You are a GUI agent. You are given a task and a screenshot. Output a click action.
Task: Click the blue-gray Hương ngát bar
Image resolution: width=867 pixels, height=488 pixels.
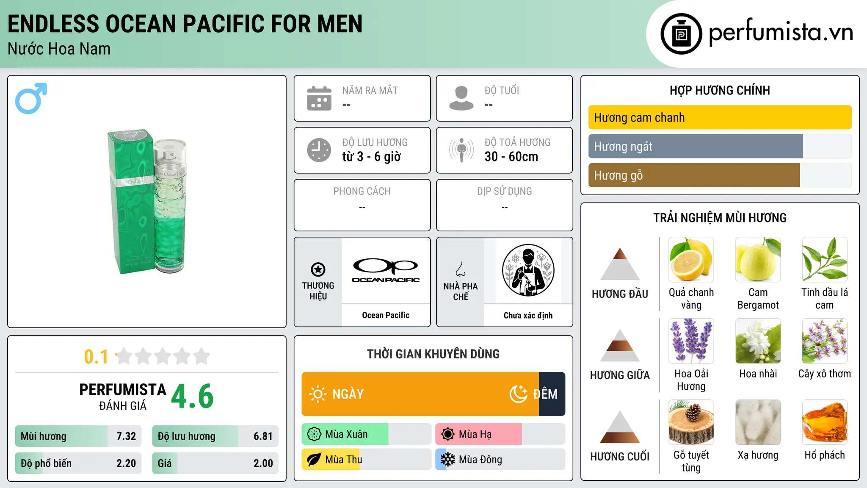(x=696, y=146)
